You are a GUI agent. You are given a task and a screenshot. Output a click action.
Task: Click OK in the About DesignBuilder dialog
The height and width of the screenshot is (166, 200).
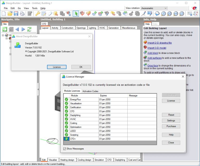click(81, 67)
